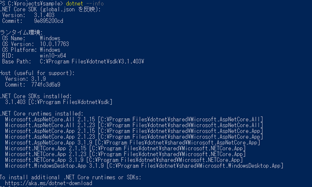Click the '--info' argument in the command line
The width and height of the screenshot is (312, 187).
95,3
